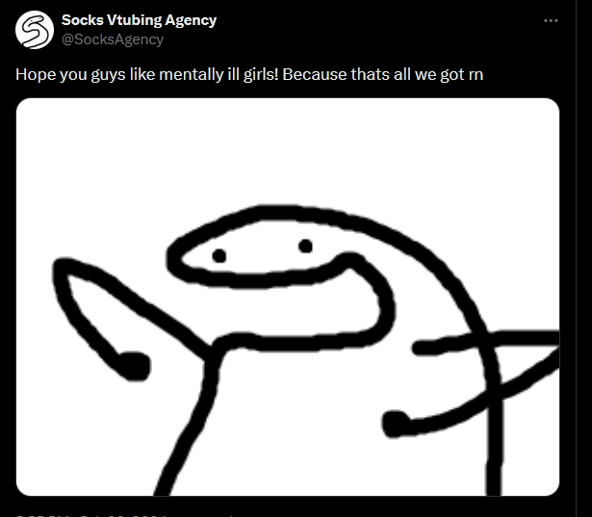Image resolution: width=592 pixels, height=517 pixels.
Task: Open the three-dot More options menu
Action: [x=551, y=21]
